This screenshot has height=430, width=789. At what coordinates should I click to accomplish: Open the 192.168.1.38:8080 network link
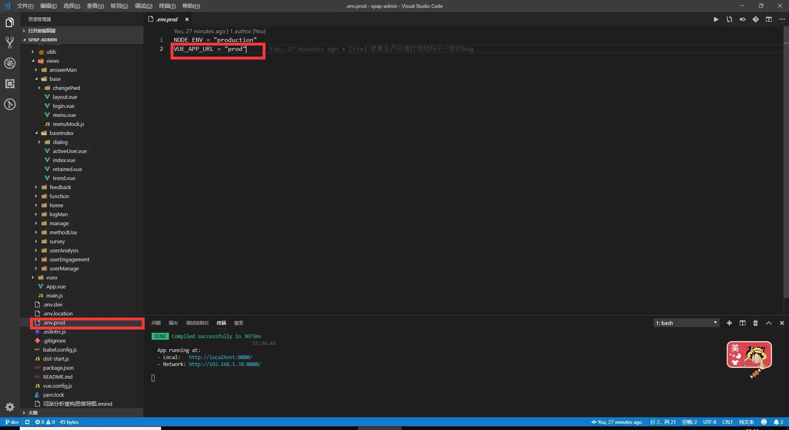click(225, 364)
